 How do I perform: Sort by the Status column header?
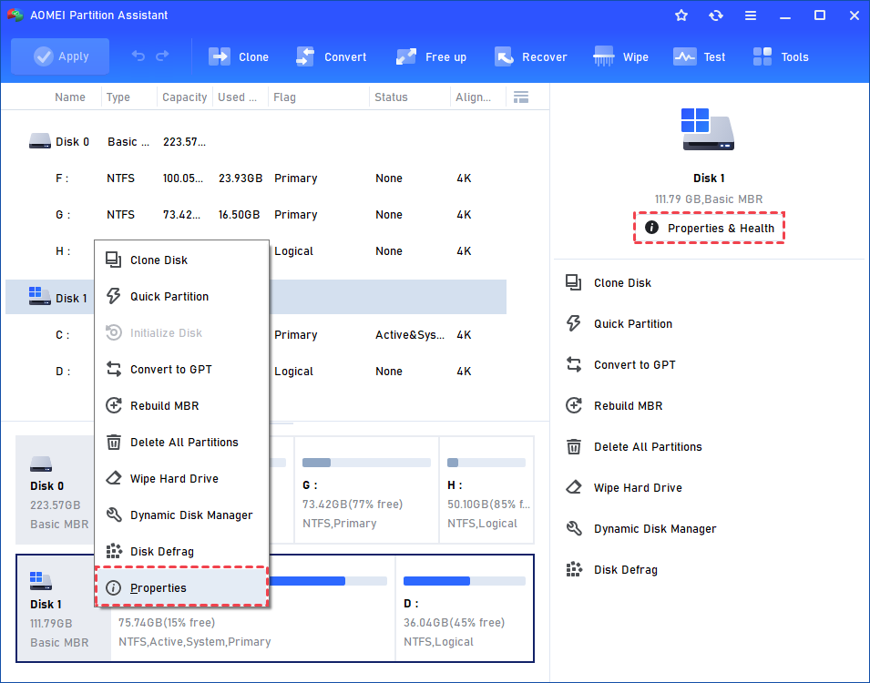[409, 97]
